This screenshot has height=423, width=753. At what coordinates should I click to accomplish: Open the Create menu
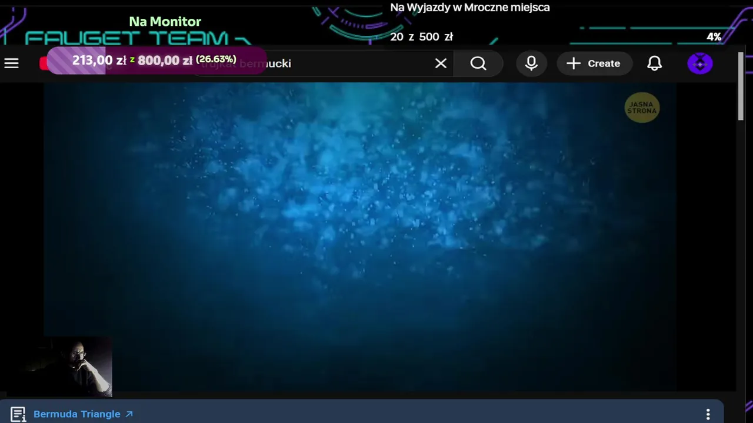pos(594,63)
